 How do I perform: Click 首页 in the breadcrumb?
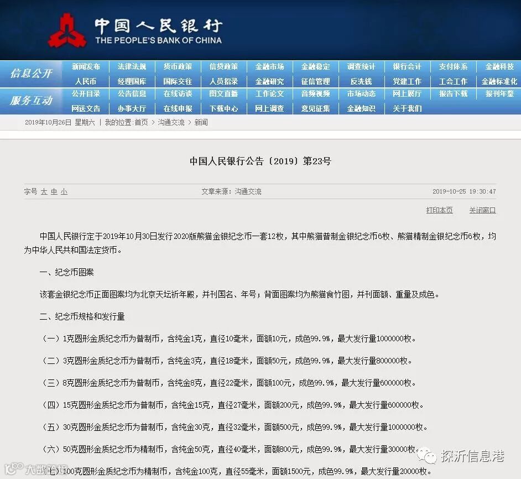coord(141,122)
